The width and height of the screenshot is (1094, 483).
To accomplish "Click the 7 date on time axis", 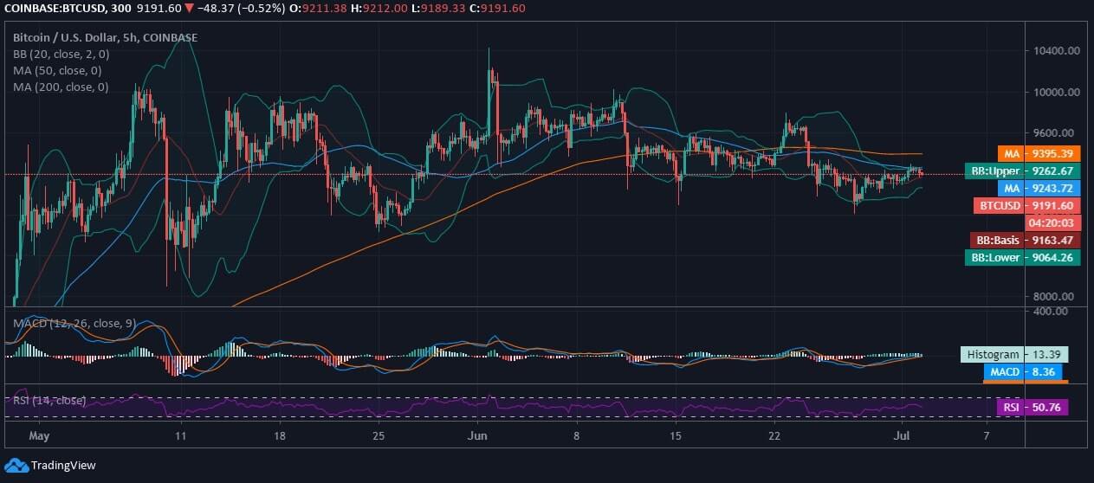I will pyautogui.click(x=987, y=435).
